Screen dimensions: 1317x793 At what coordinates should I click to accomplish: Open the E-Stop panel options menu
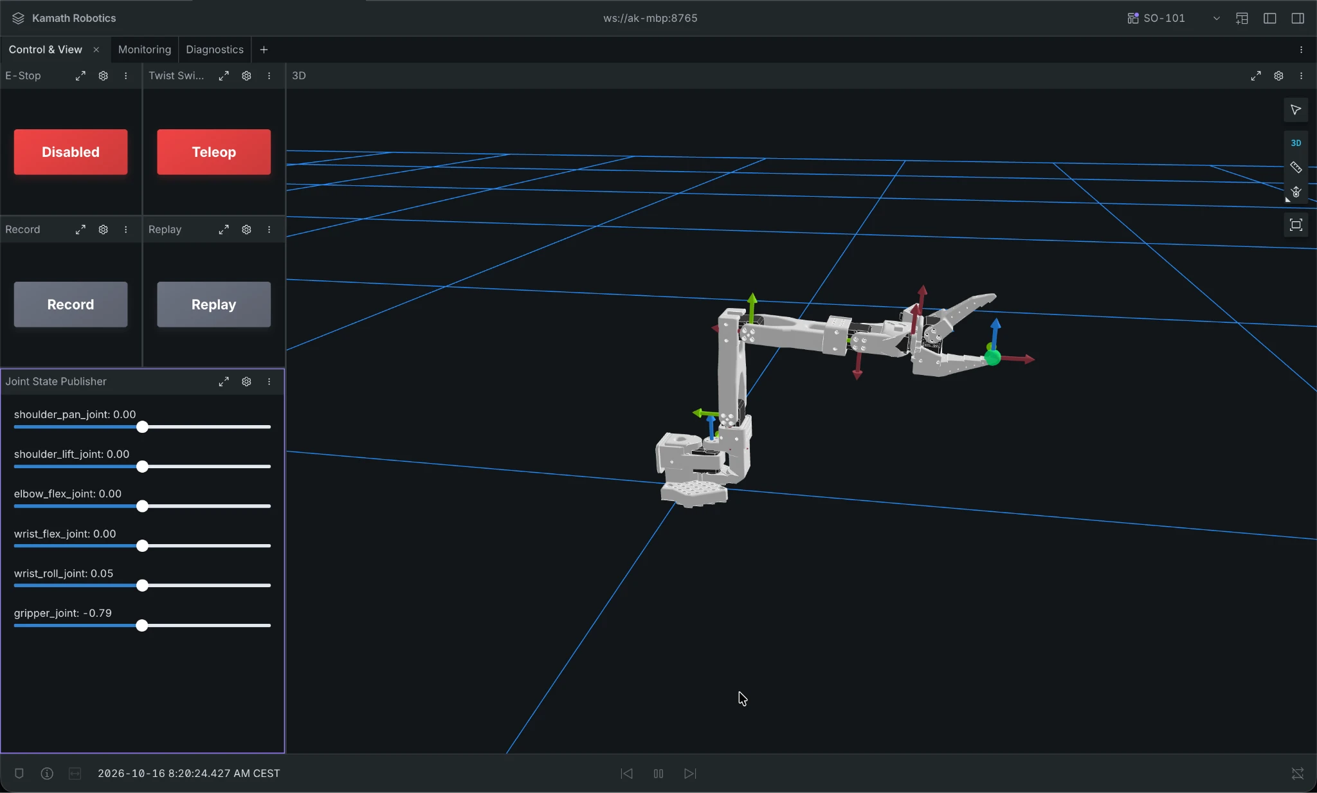[126, 76]
